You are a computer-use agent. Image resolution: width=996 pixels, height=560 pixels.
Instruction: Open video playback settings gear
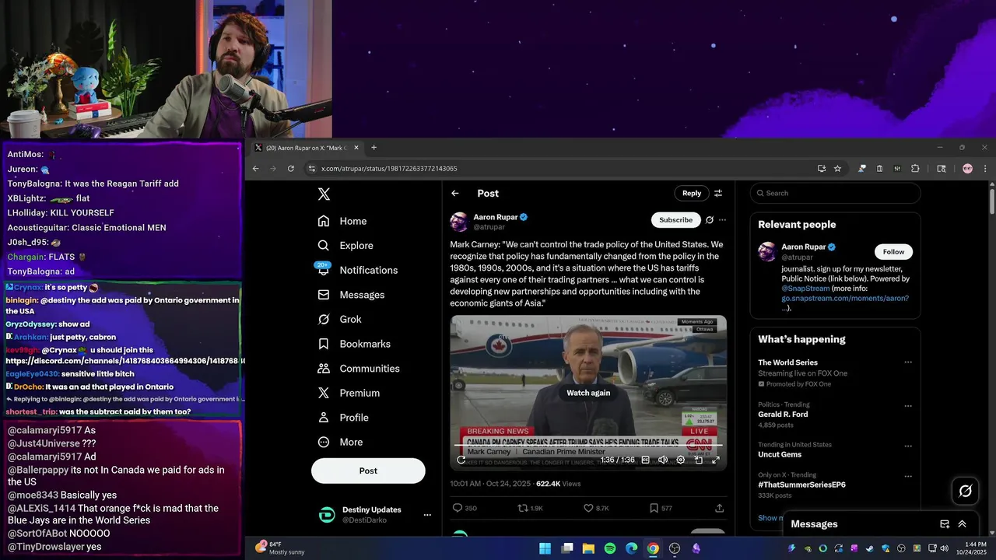pyautogui.click(x=680, y=460)
